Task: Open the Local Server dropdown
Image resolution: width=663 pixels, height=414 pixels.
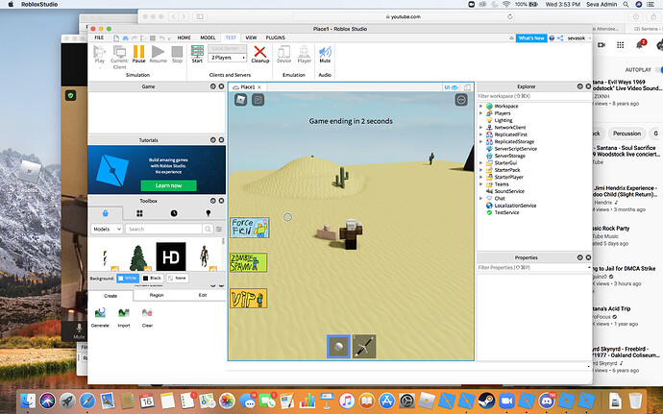Action: click(228, 49)
